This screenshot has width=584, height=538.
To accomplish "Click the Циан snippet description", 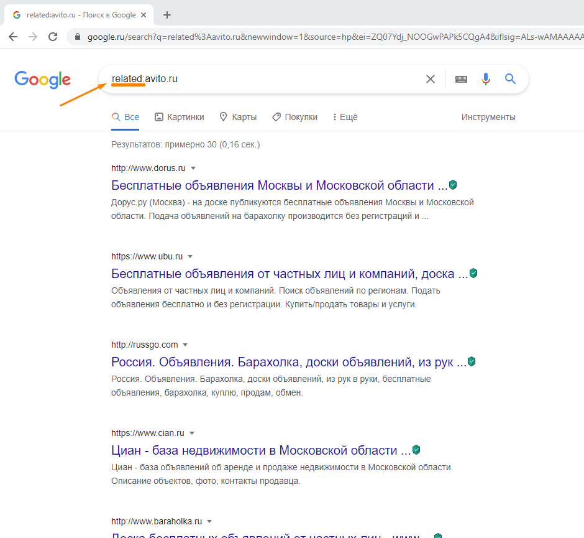I will 282,474.
